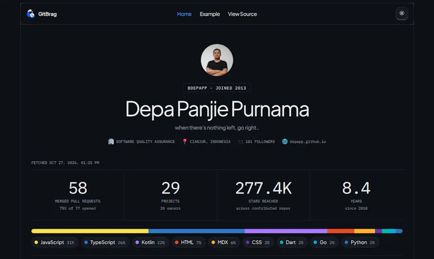Click the GitBrag logo icon
The height and width of the screenshot is (259, 434).
[30, 14]
